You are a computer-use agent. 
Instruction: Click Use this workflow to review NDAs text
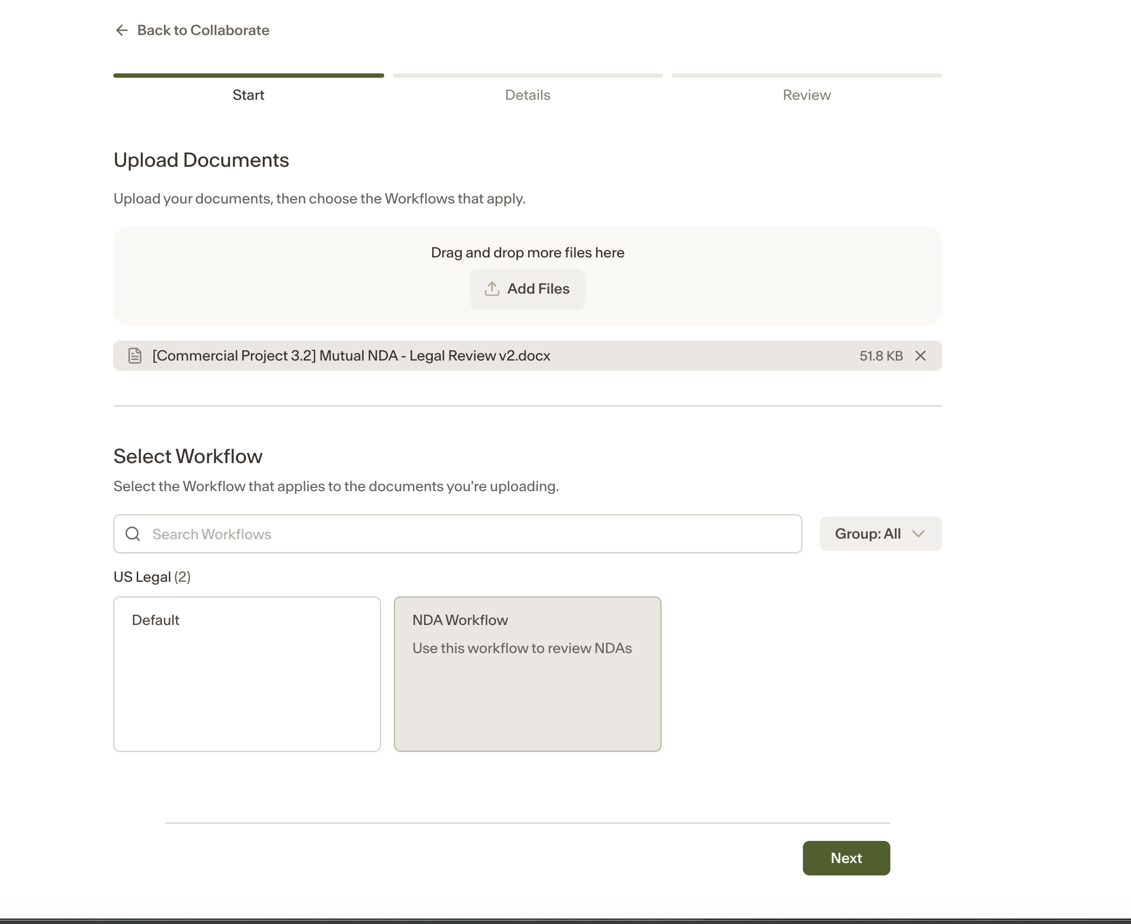tap(522, 648)
